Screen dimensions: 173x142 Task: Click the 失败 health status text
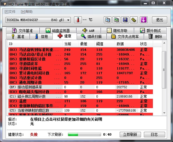[x=34, y=134]
